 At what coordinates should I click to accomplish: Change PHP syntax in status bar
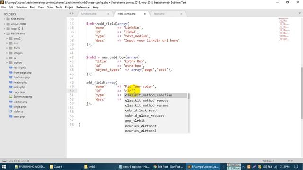click(290, 161)
